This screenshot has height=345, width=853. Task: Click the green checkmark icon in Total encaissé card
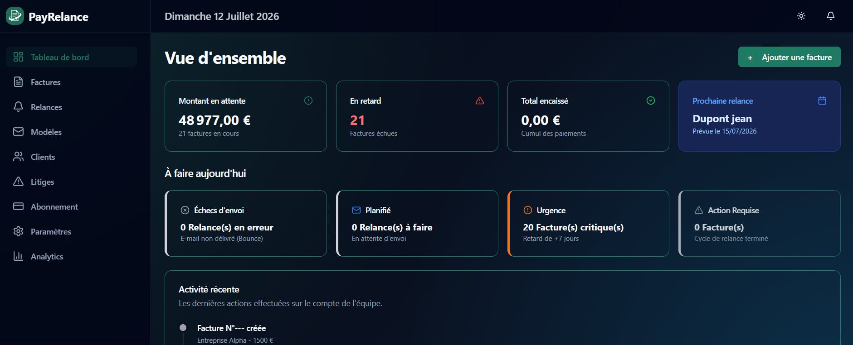click(x=651, y=101)
